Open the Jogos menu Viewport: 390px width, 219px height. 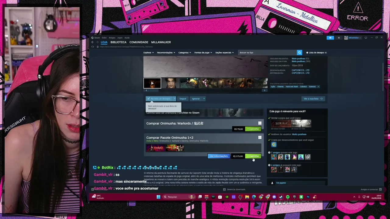[120, 38]
